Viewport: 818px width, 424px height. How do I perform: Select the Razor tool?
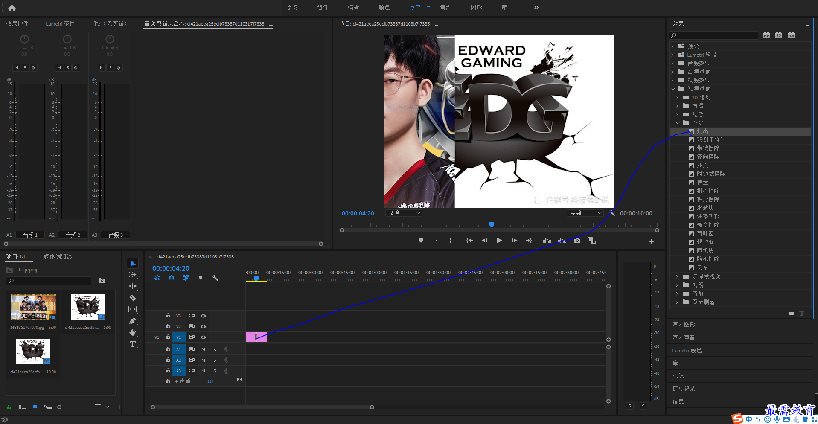pyautogui.click(x=133, y=298)
